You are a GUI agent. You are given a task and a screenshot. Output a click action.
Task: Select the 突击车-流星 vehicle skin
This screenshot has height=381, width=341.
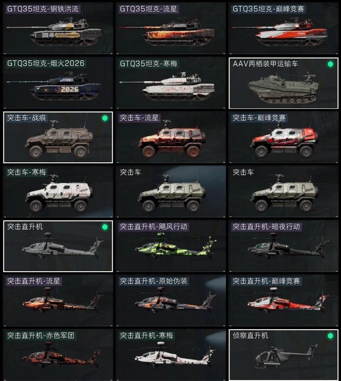point(171,137)
